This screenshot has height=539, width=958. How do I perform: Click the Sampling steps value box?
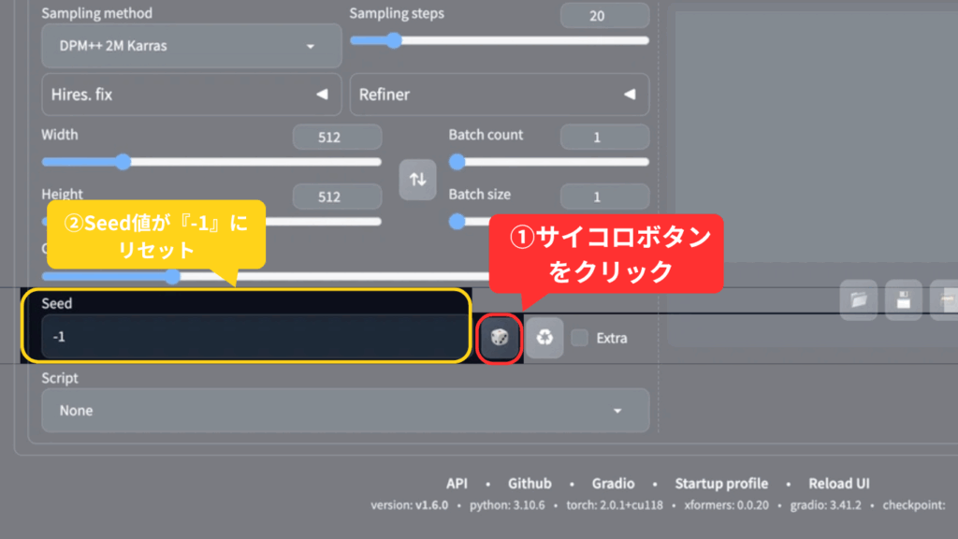pyautogui.click(x=604, y=15)
